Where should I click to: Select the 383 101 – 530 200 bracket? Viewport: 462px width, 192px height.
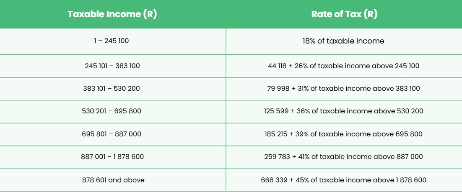click(112, 88)
